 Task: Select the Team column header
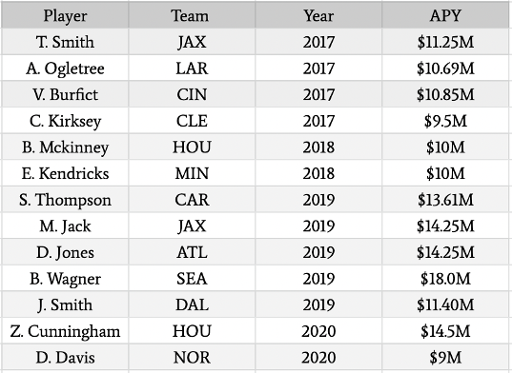pos(192,15)
